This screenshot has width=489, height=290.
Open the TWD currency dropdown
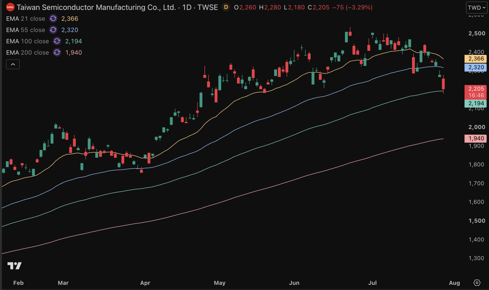point(477,8)
